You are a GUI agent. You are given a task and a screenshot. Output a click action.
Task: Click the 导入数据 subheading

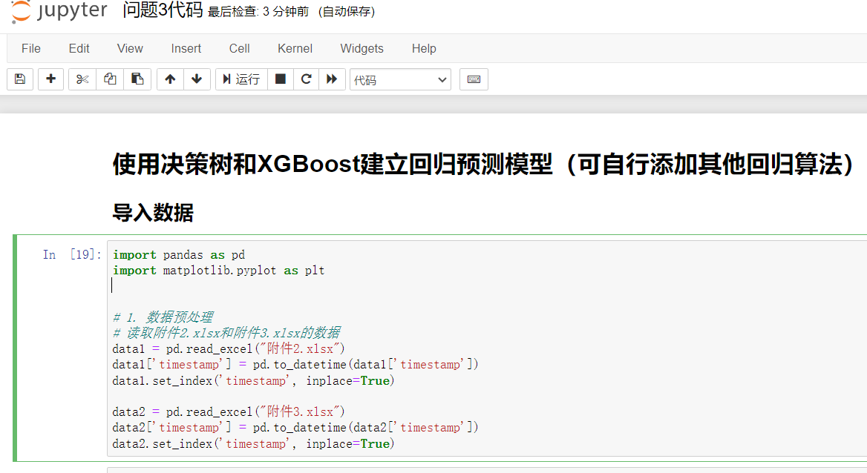tap(153, 213)
